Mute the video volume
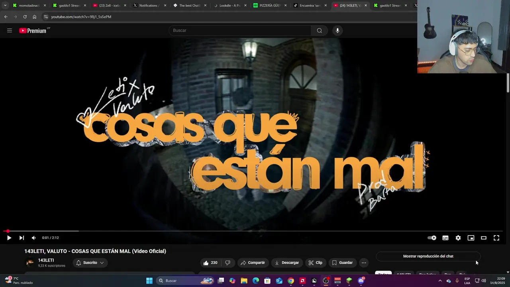This screenshot has height=287, width=510. tap(34, 238)
